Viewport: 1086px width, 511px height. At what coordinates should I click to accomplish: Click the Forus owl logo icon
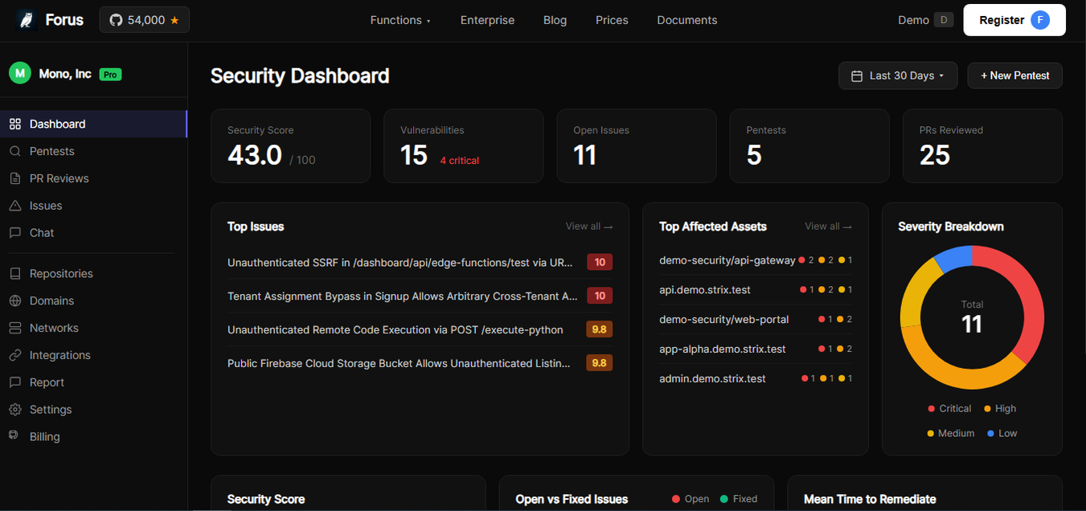pos(27,20)
